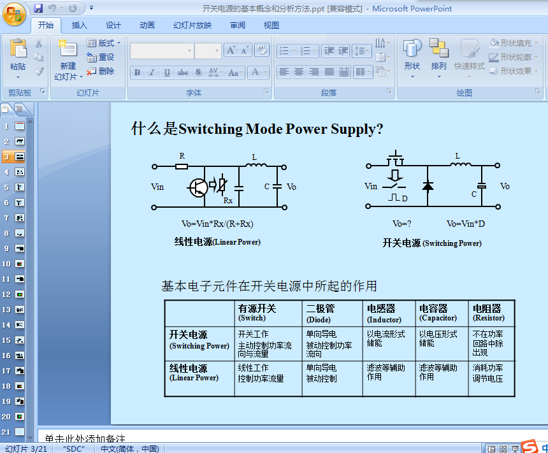Toggle strikethrough formatting
The width and height of the screenshot is (548, 453).
click(182, 73)
